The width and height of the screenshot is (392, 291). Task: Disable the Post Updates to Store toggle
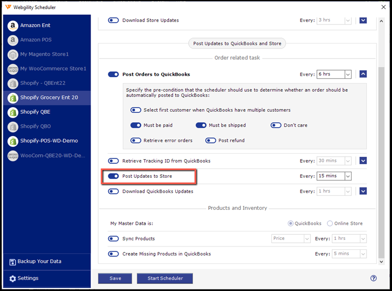click(113, 176)
